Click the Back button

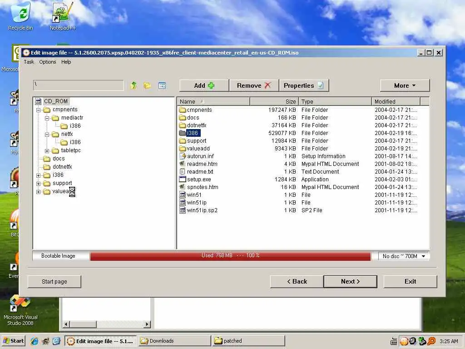click(x=297, y=281)
